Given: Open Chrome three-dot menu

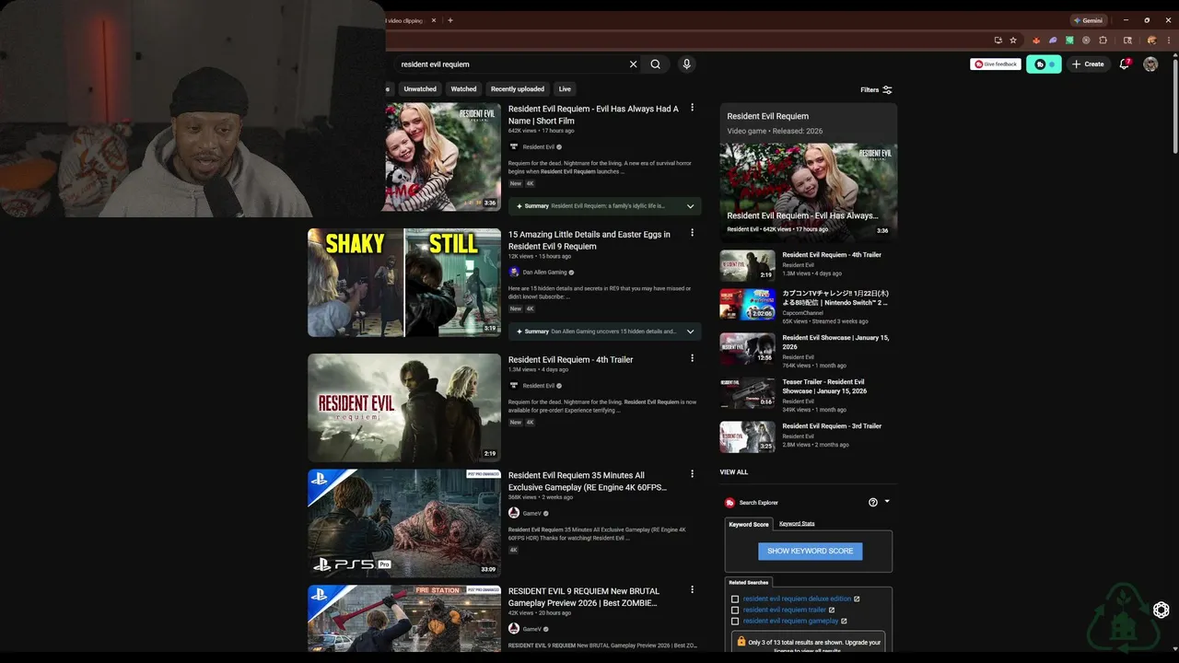Looking at the screenshot, I should (1168, 41).
